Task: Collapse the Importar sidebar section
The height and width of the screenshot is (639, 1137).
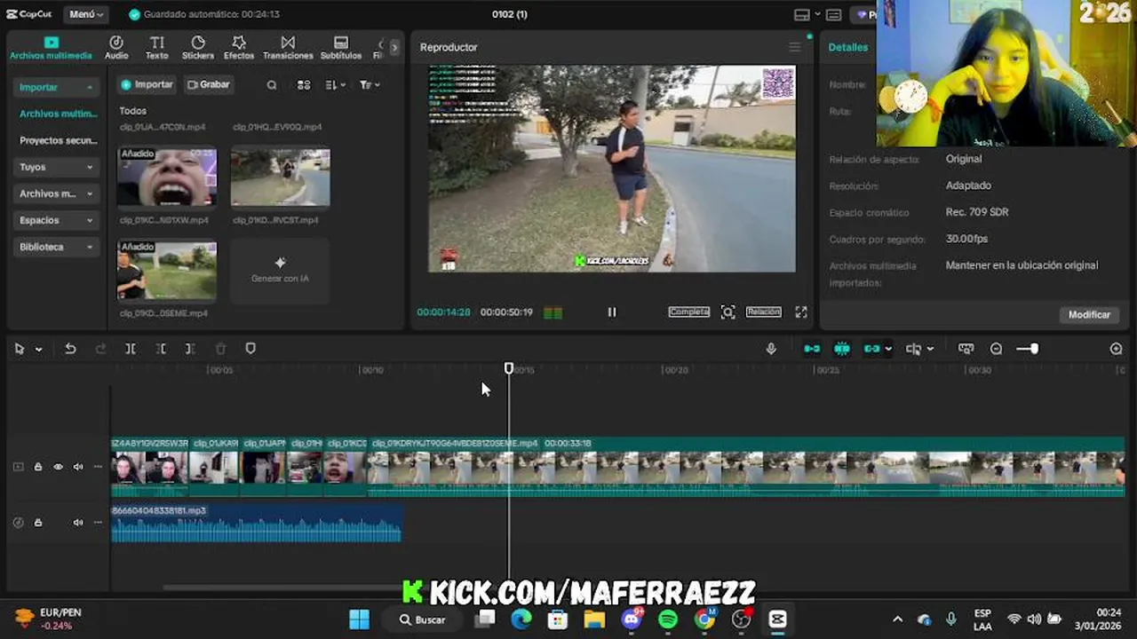Action: point(54,87)
